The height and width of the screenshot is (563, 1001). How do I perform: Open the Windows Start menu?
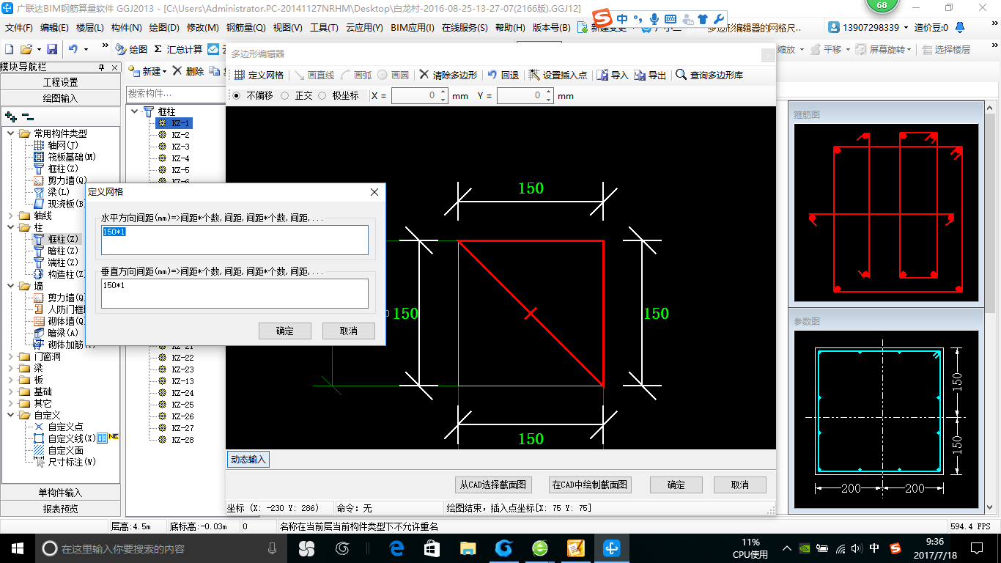17,548
